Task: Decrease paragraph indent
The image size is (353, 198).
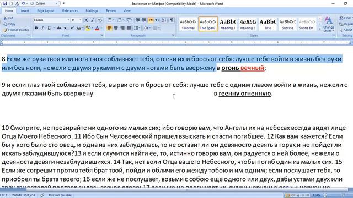Action: [x=138, y=20]
